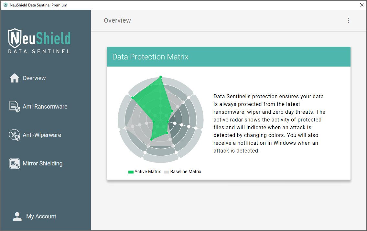Click the NeuShield Data Sentinel logo
Image resolution: width=367 pixels, height=231 pixels.
click(x=39, y=41)
